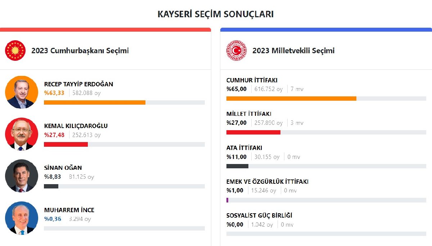Open EMEK VE ÖZGÜRLÜK İTTİFAKI result
Screen dimensions: 432x246
[267, 182]
